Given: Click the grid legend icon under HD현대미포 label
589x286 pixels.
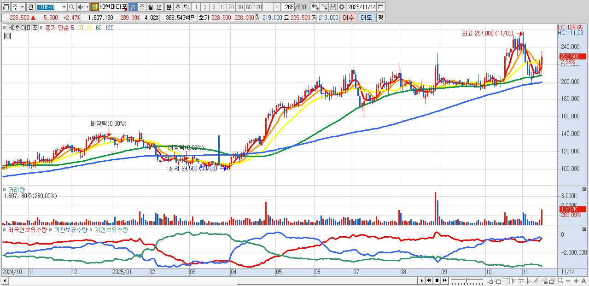Looking at the screenshot, I should [7, 36].
